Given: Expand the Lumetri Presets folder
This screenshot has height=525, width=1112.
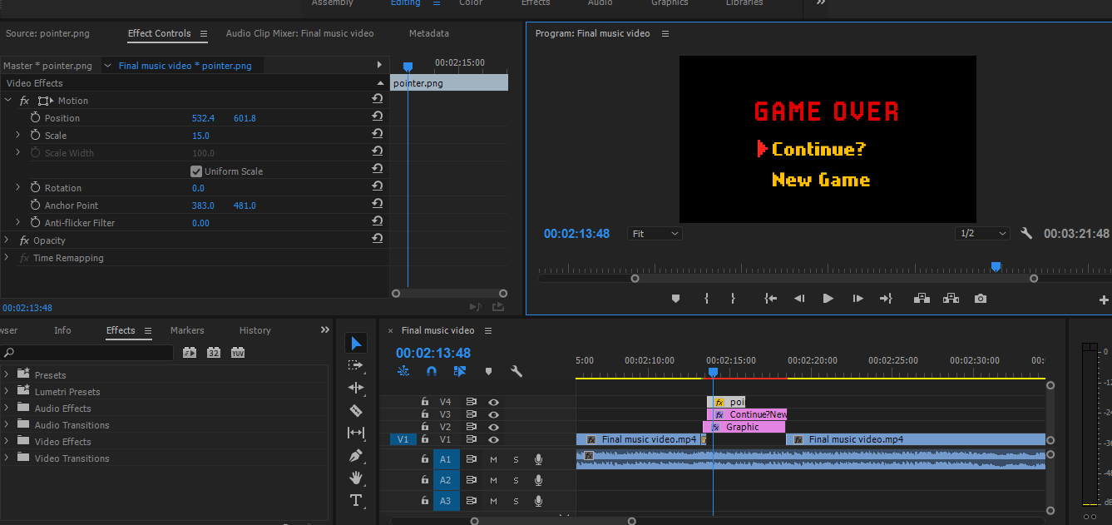Looking at the screenshot, I should [x=7, y=391].
